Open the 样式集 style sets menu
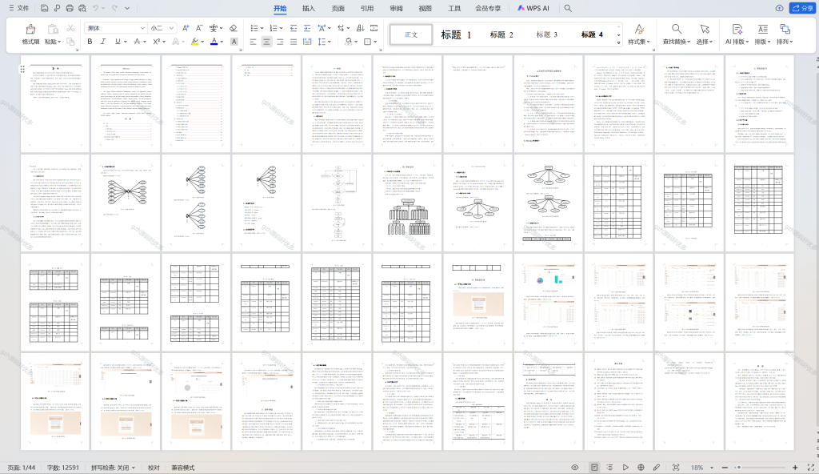The height and width of the screenshot is (474, 819). pos(639,34)
